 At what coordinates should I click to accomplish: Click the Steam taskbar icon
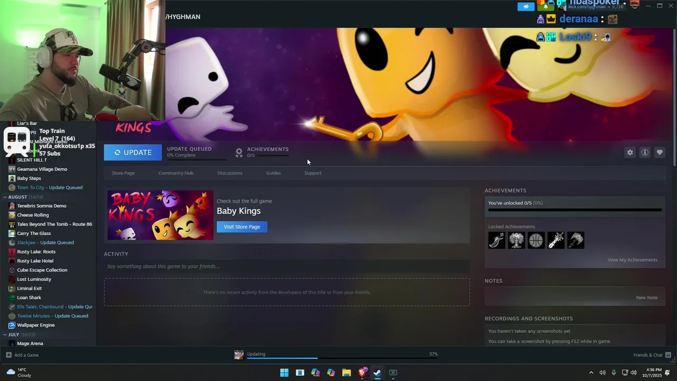377,373
